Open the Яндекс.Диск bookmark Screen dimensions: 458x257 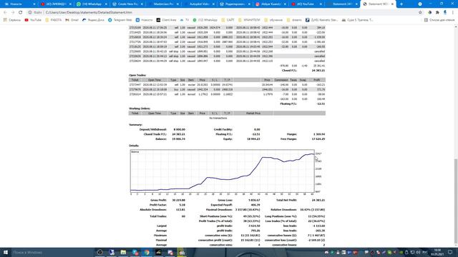pos(93,20)
